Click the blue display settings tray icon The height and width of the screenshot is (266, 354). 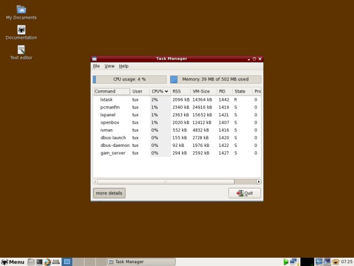(319, 262)
